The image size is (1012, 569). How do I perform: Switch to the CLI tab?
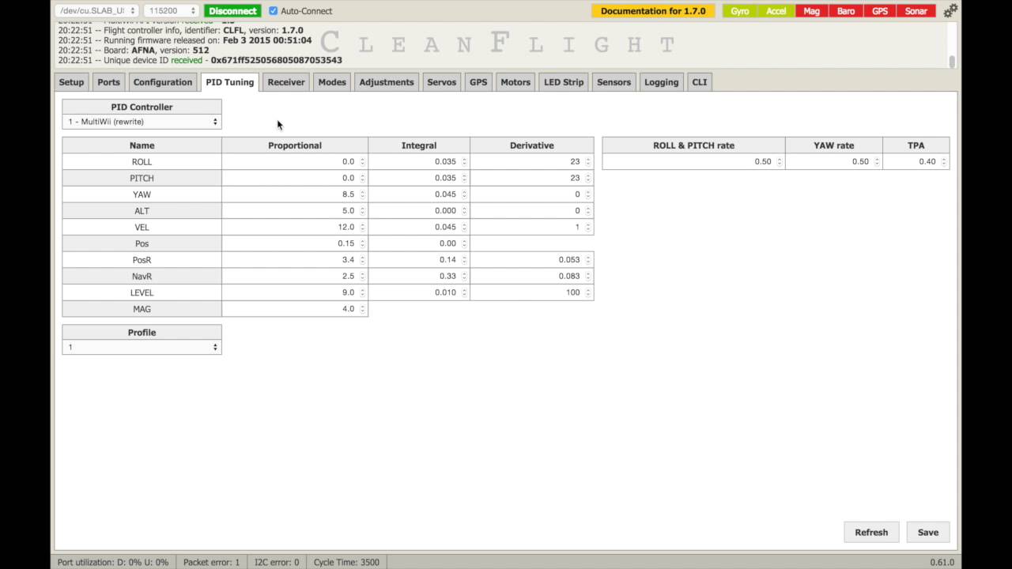click(x=700, y=82)
